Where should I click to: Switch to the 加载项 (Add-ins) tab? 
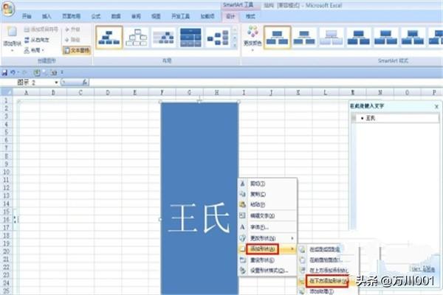[x=207, y=16]
